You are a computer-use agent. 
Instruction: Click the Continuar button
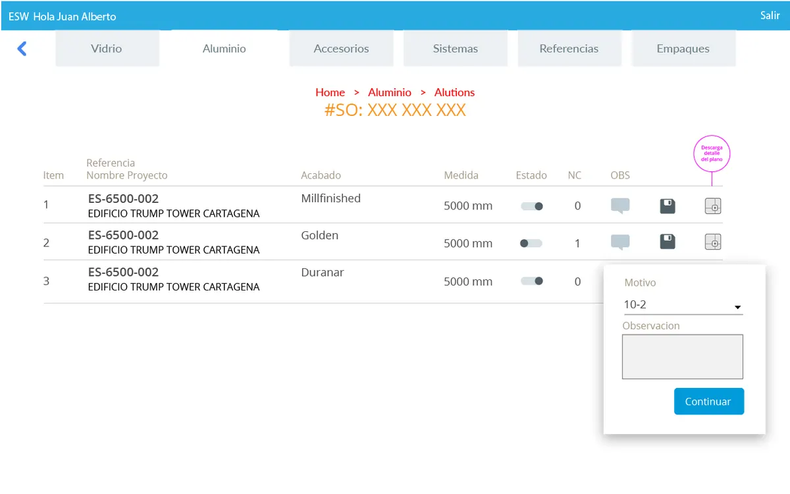[x=709, y=401]
